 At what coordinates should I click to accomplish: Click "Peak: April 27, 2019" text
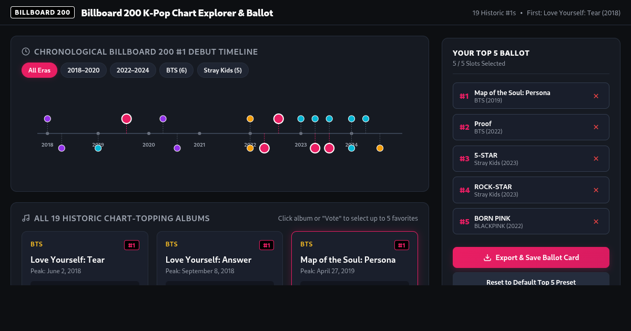coord(328,271)
